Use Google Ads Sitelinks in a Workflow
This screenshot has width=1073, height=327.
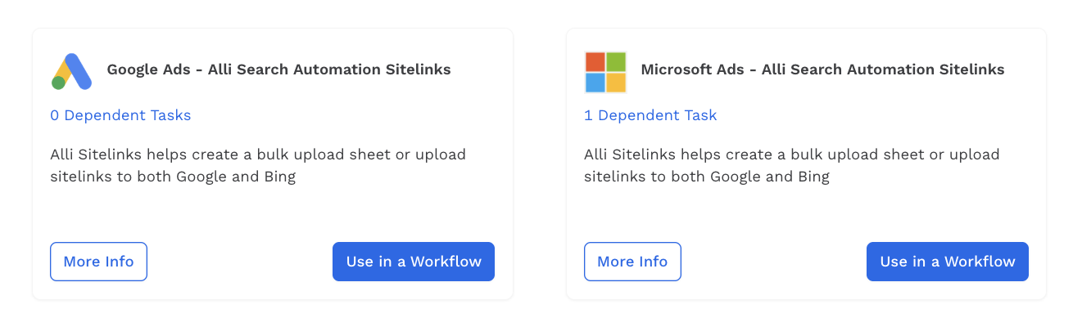[x=414, y=262]
